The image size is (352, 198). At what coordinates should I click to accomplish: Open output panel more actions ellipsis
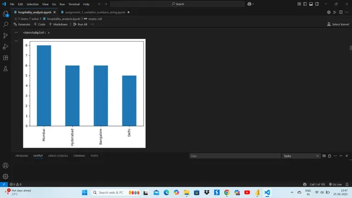point(335,156)
